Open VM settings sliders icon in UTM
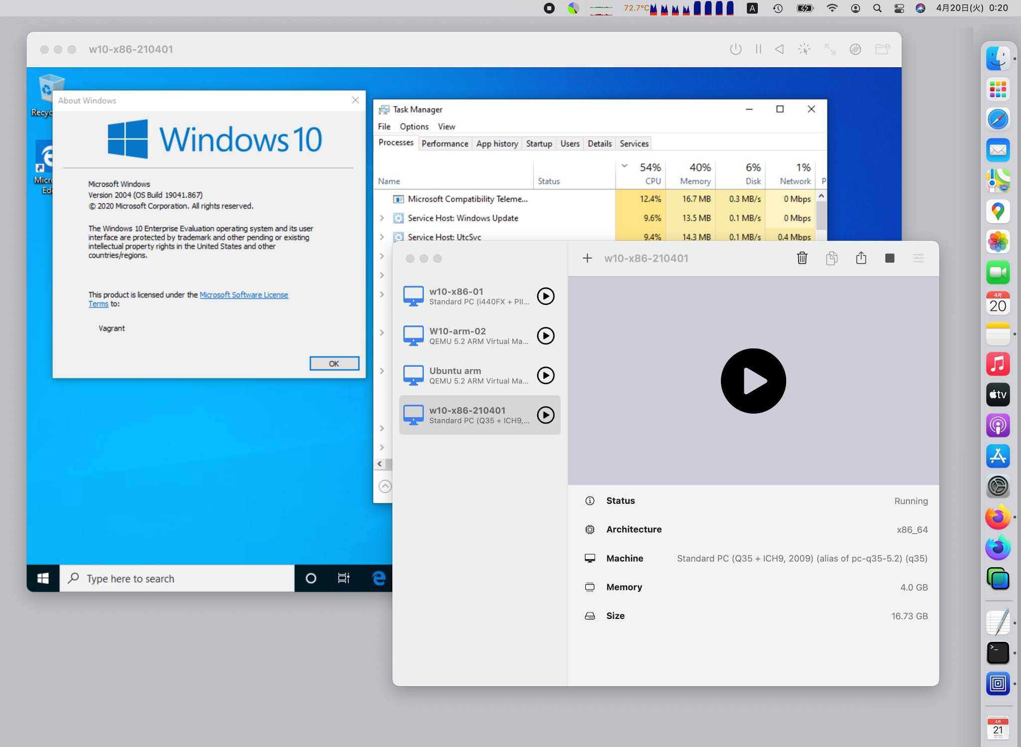 click(918, 258)
